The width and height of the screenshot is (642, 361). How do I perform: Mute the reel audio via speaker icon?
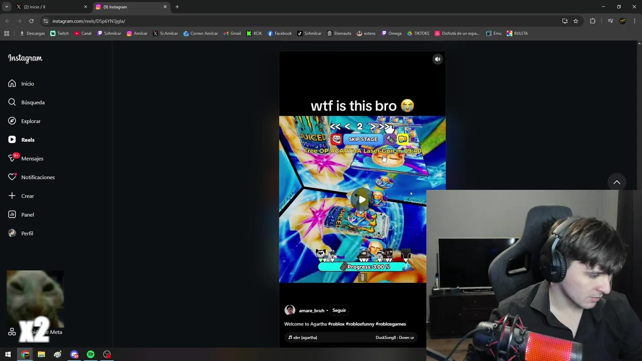tap(437, 59)
